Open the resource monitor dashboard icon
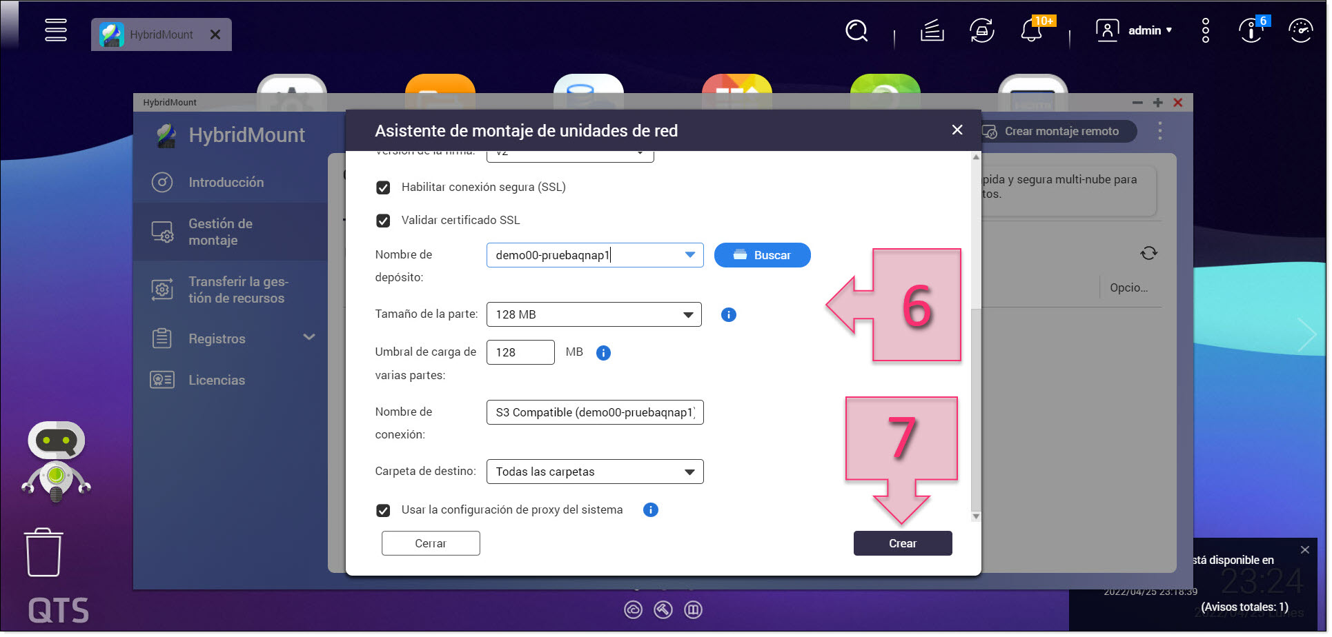 pyautogui.click(x=1300, y=30)
